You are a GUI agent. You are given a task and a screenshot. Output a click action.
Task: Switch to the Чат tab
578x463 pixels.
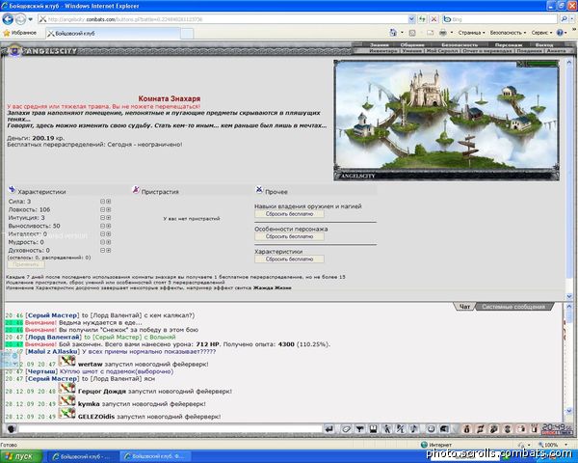point(463,307)
